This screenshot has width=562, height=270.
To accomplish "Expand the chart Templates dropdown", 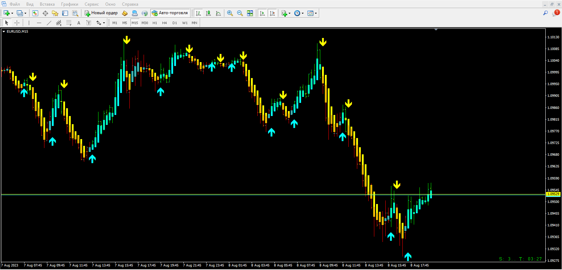I will tap(316, 13).
